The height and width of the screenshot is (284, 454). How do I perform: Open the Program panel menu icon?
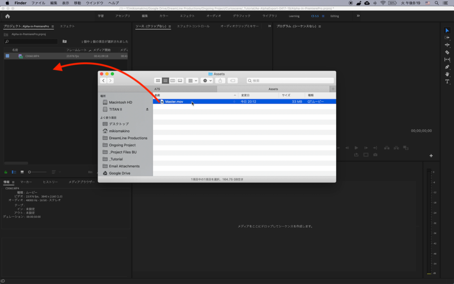(320, 26)
